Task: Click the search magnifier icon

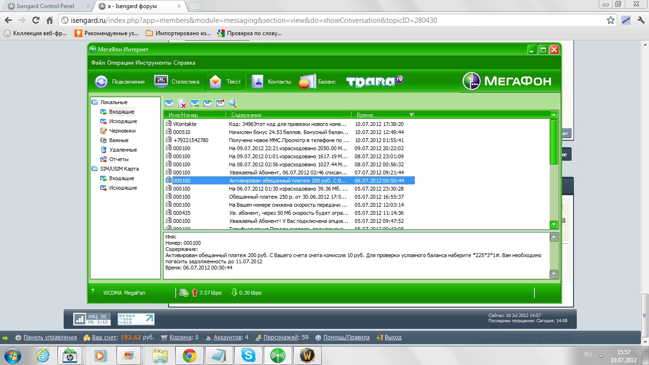Action: (x=233, y=103)
